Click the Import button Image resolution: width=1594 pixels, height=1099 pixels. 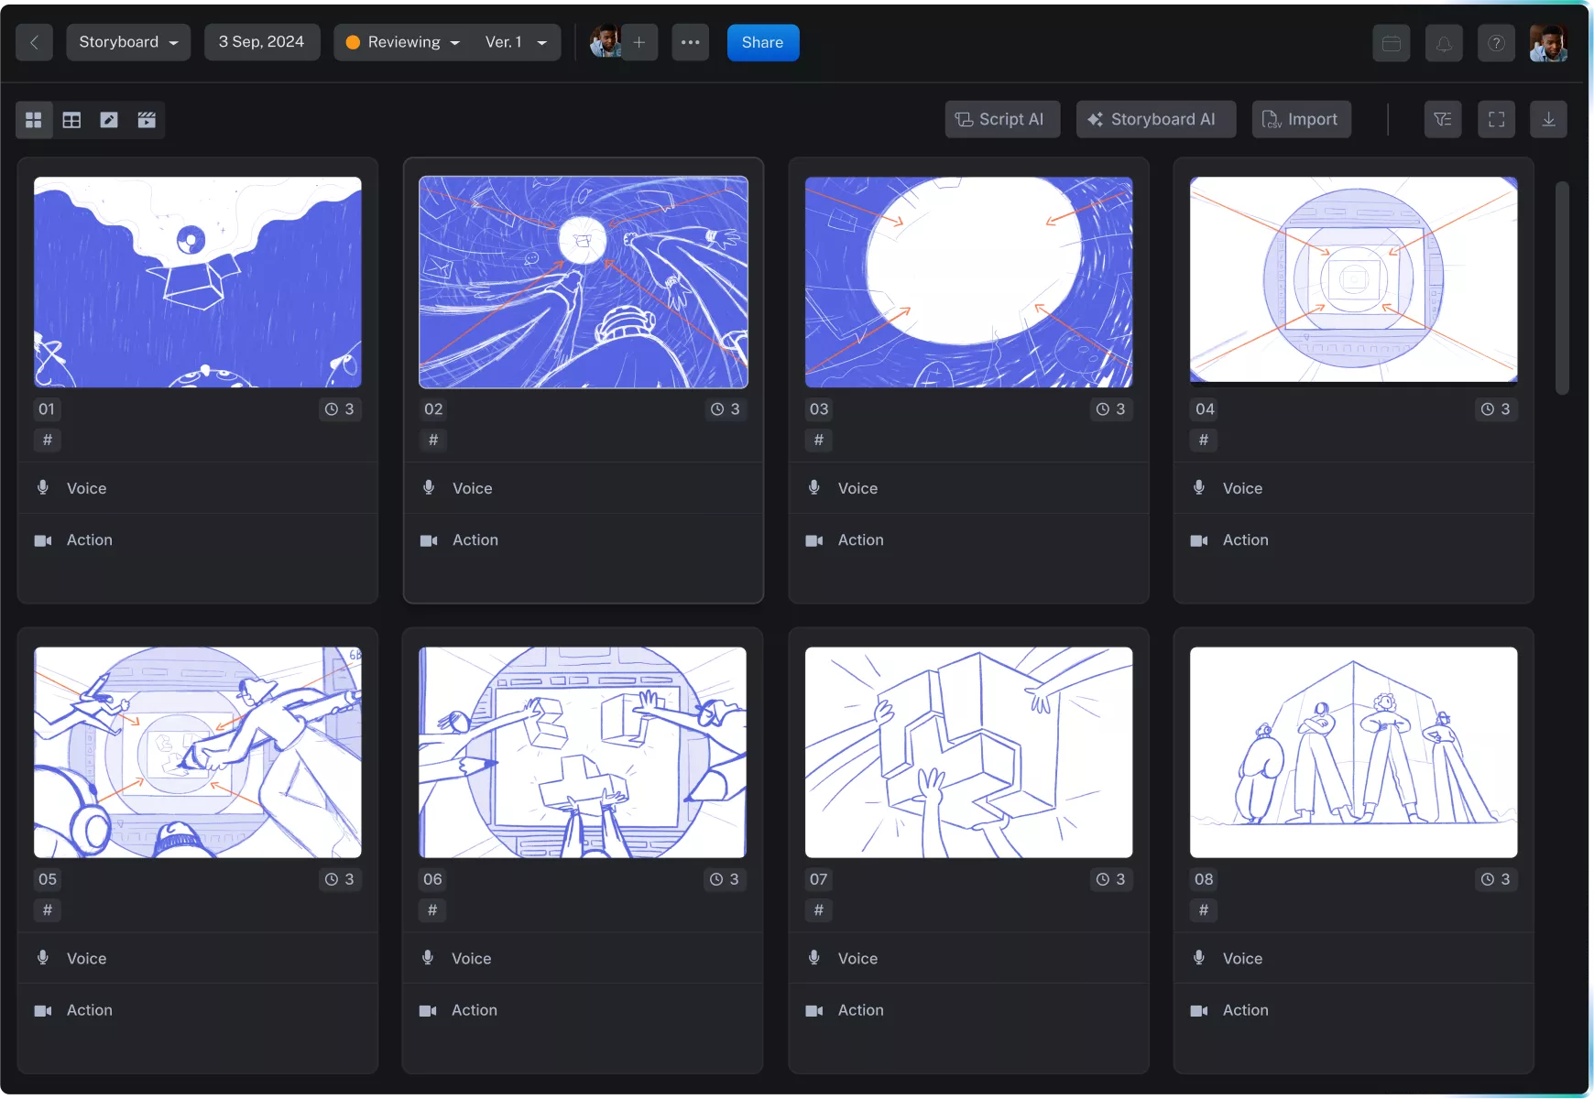[1301, 119]
